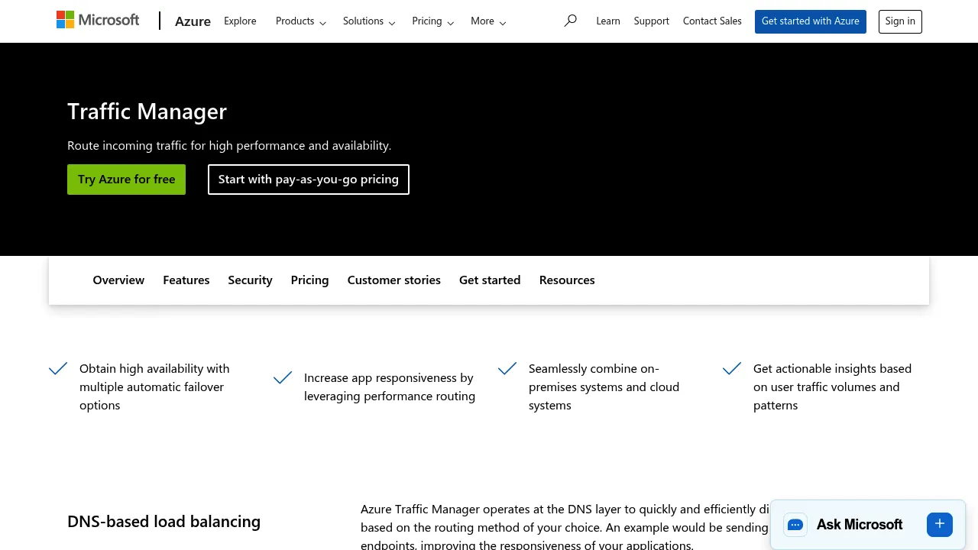Open the Contact Sales link
The width and height of the screenshot is (978, 550).
pos(712,21)
